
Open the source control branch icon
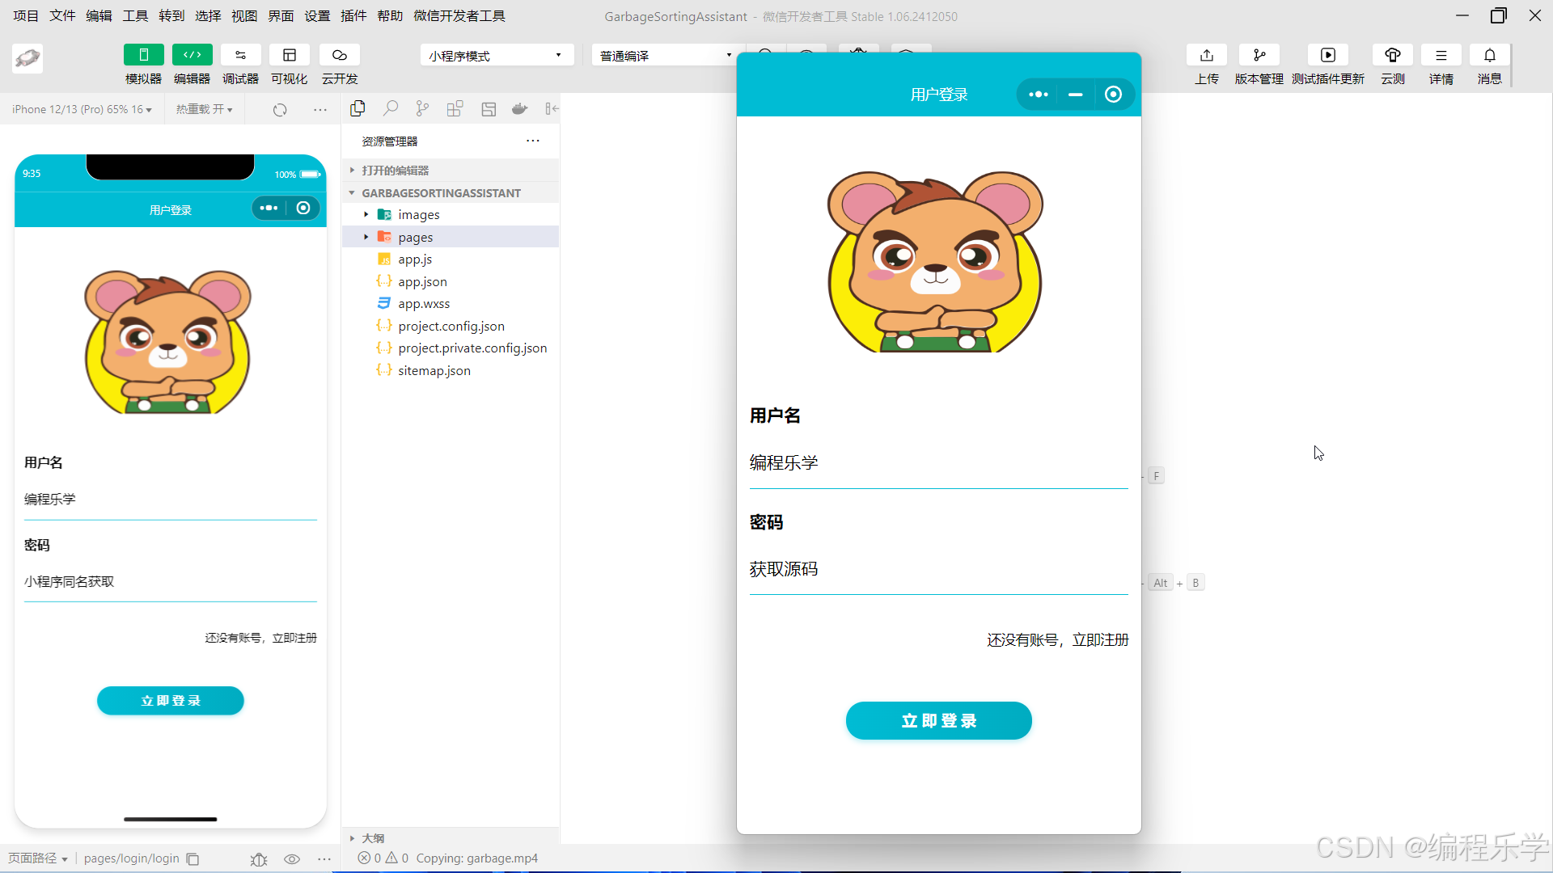tap(422, 108)
